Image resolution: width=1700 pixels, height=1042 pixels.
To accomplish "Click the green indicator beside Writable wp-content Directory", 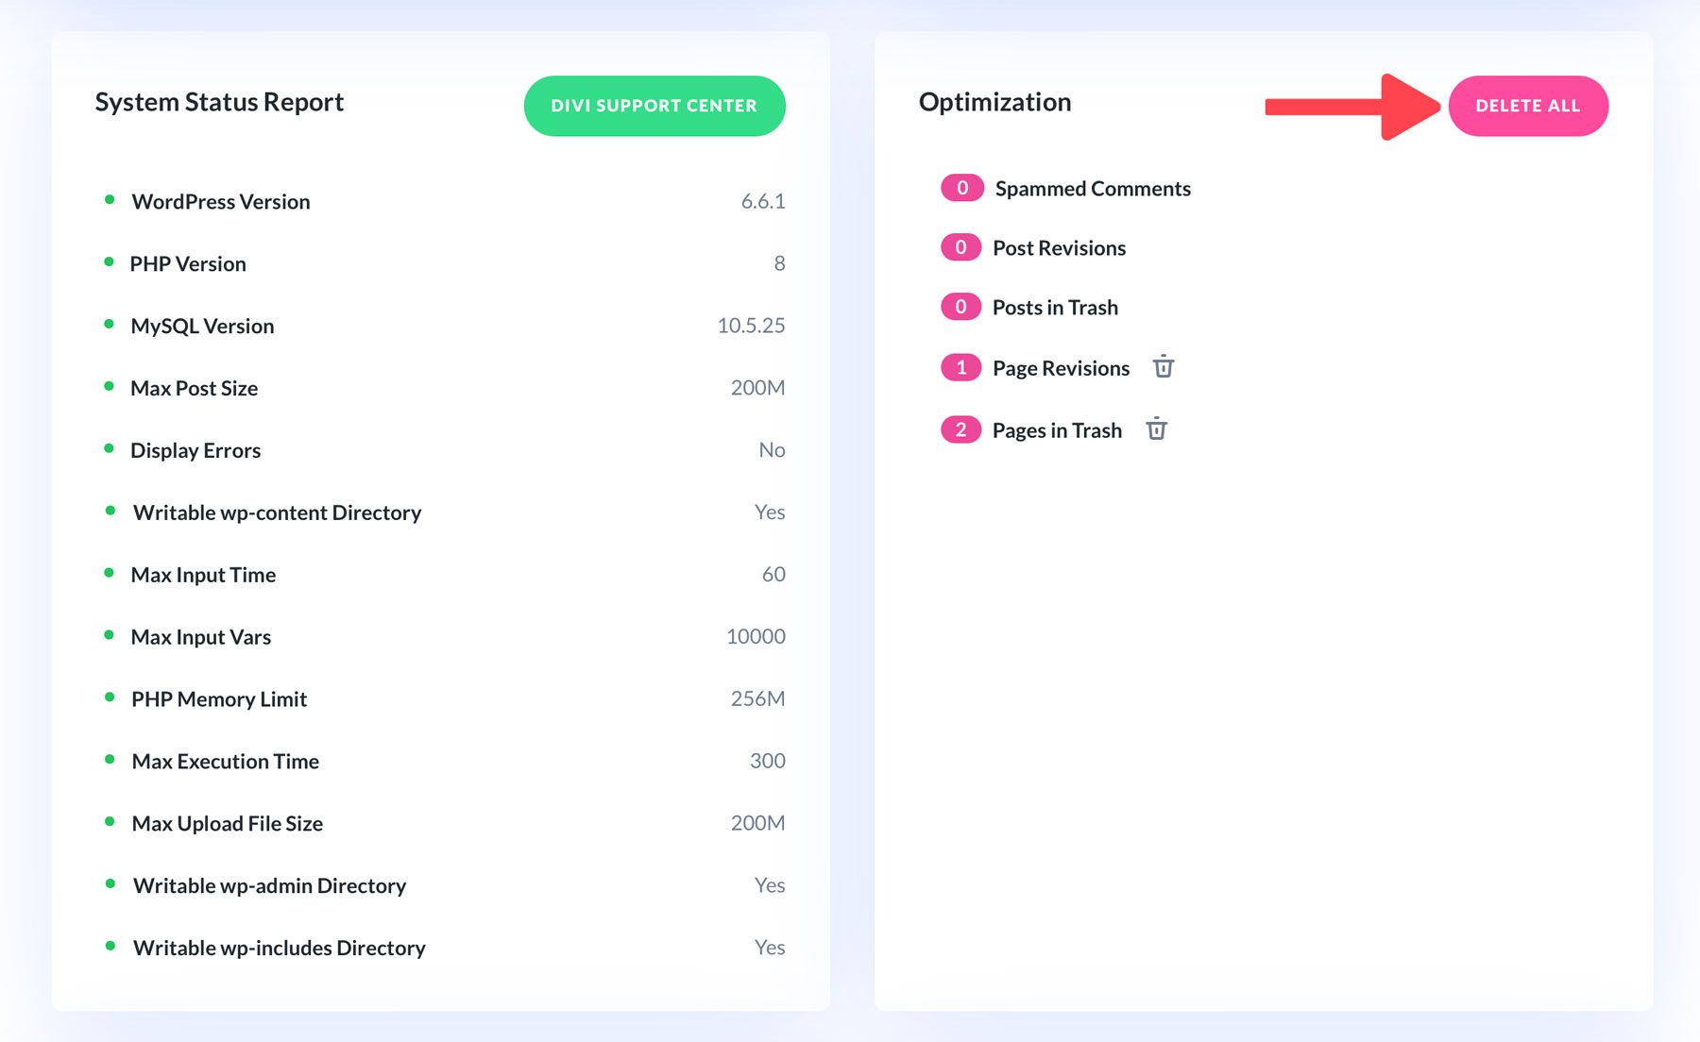I will (110, 509).
